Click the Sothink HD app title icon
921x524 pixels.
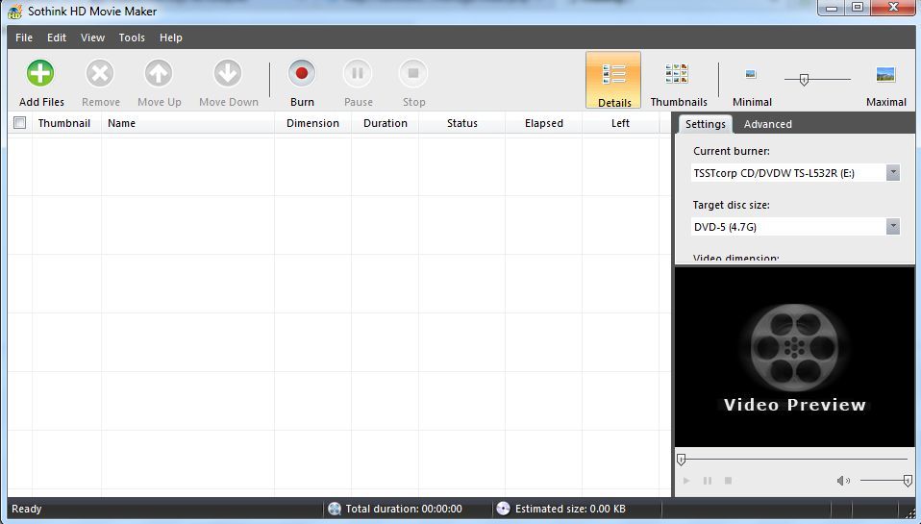pyautogui.click(x=14, y=12)
